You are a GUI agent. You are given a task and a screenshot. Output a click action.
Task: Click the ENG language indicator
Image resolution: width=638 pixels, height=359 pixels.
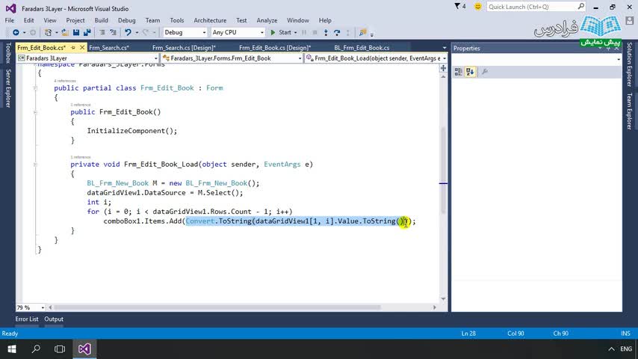click(x=626, y=349)
